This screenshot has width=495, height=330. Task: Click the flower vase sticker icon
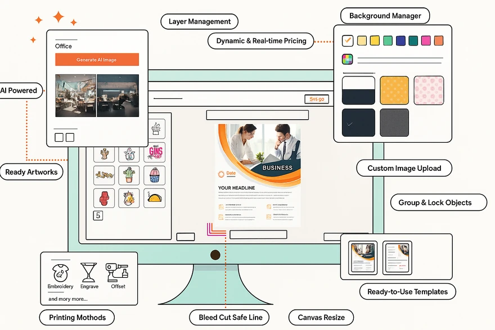(129, 154)
